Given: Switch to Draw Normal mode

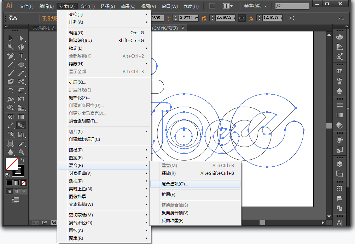Looking at the screenshot, I should (9, 191).
